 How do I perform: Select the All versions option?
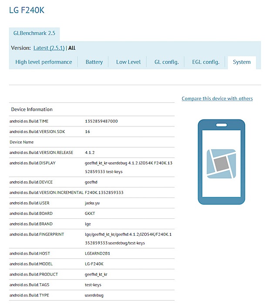click(72, 48)
